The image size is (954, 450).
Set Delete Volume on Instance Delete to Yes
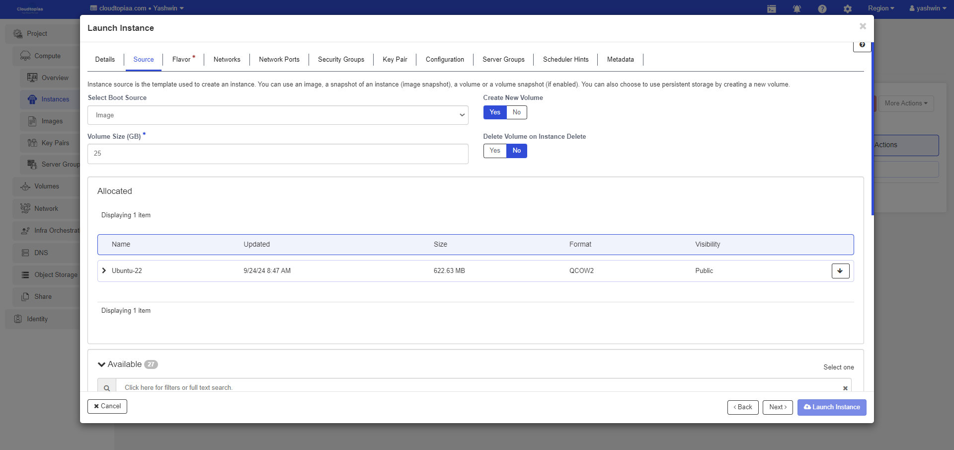point(495,151)
